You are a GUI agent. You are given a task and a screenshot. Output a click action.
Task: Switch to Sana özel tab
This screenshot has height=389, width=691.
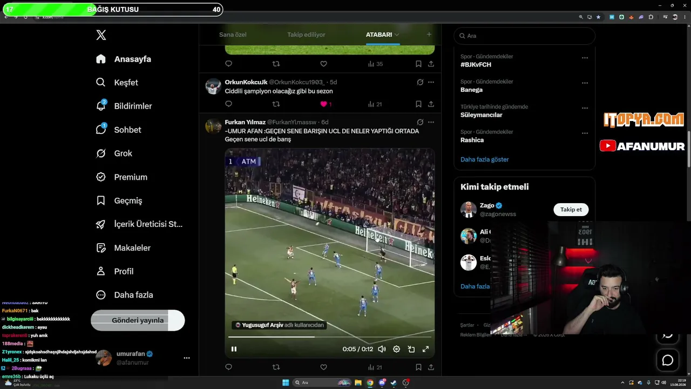233,35
